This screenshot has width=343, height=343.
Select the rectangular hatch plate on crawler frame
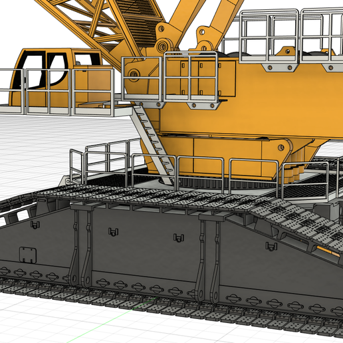28,255
